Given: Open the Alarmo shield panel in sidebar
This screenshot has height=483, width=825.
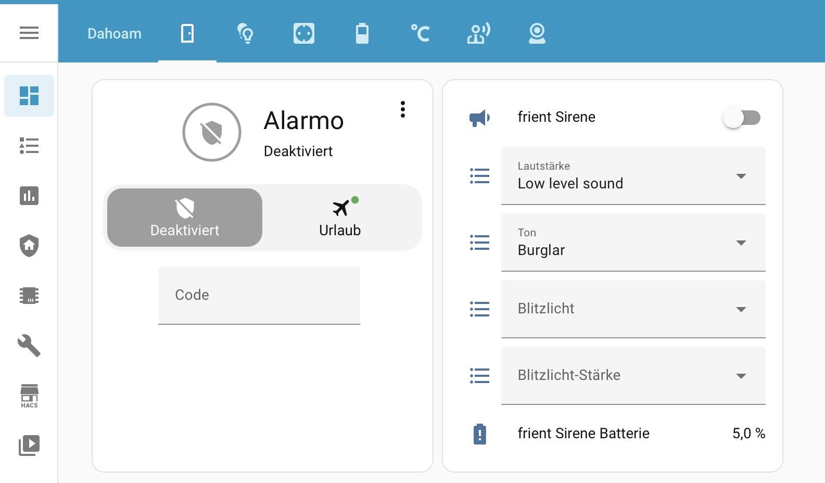Looking at the screenshot, I should pyautogui.click(x=29, y=246).
